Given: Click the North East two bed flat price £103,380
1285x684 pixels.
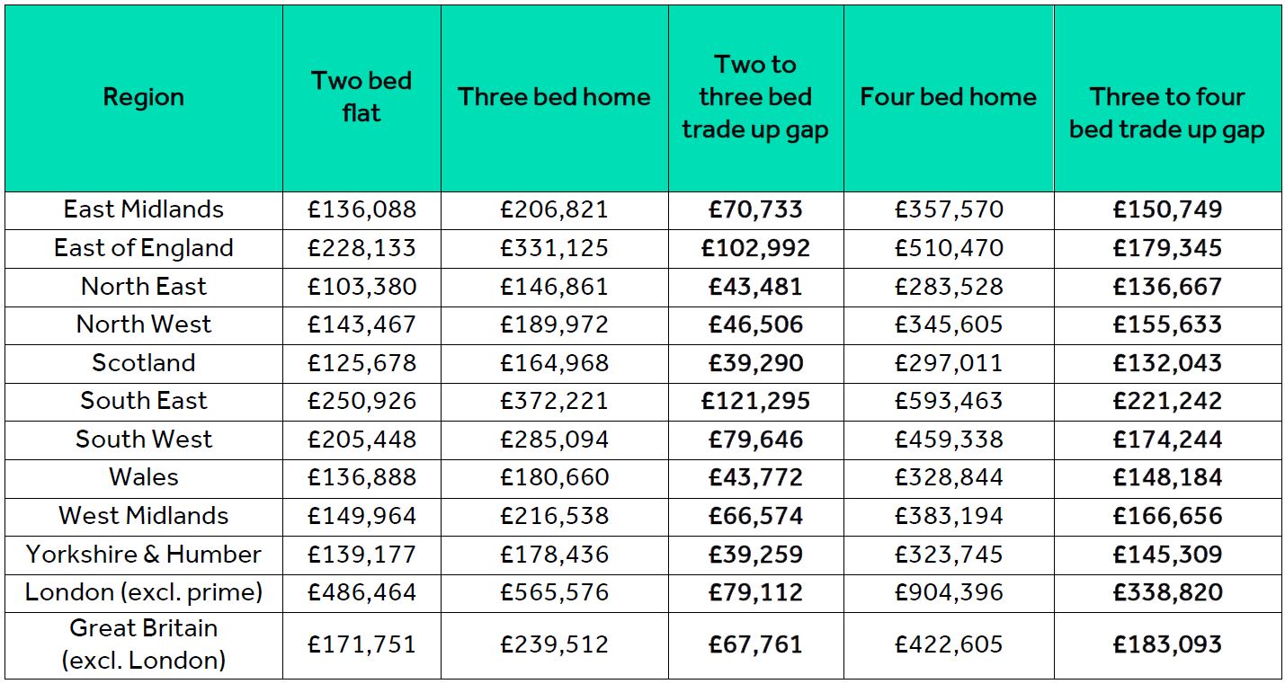Looking at the screenshot, I should (361, 288).
